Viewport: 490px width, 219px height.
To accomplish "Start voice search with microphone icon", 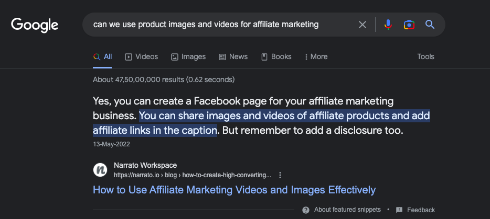I will click(388, 25).
